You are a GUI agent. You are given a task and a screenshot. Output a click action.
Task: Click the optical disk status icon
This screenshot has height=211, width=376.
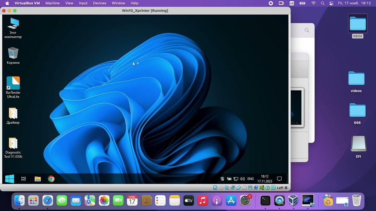point(221,188)
